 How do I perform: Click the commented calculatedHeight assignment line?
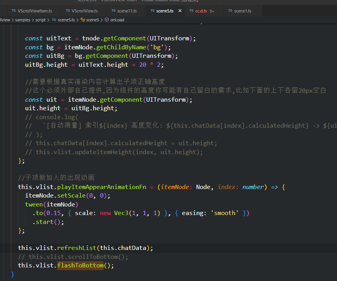[x=121, y=143]
